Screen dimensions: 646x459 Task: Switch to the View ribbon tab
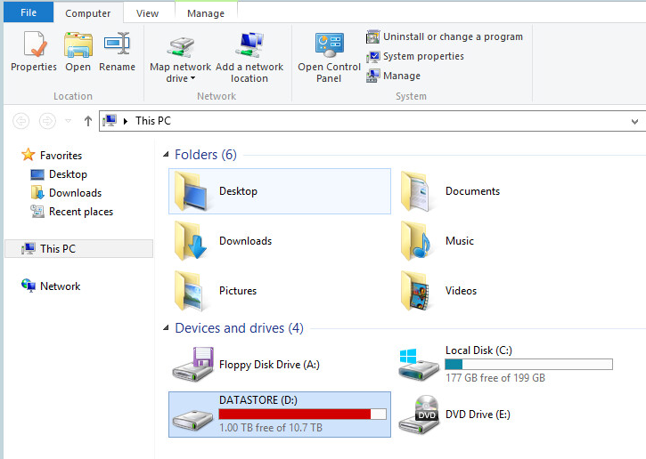click(147, 13)
